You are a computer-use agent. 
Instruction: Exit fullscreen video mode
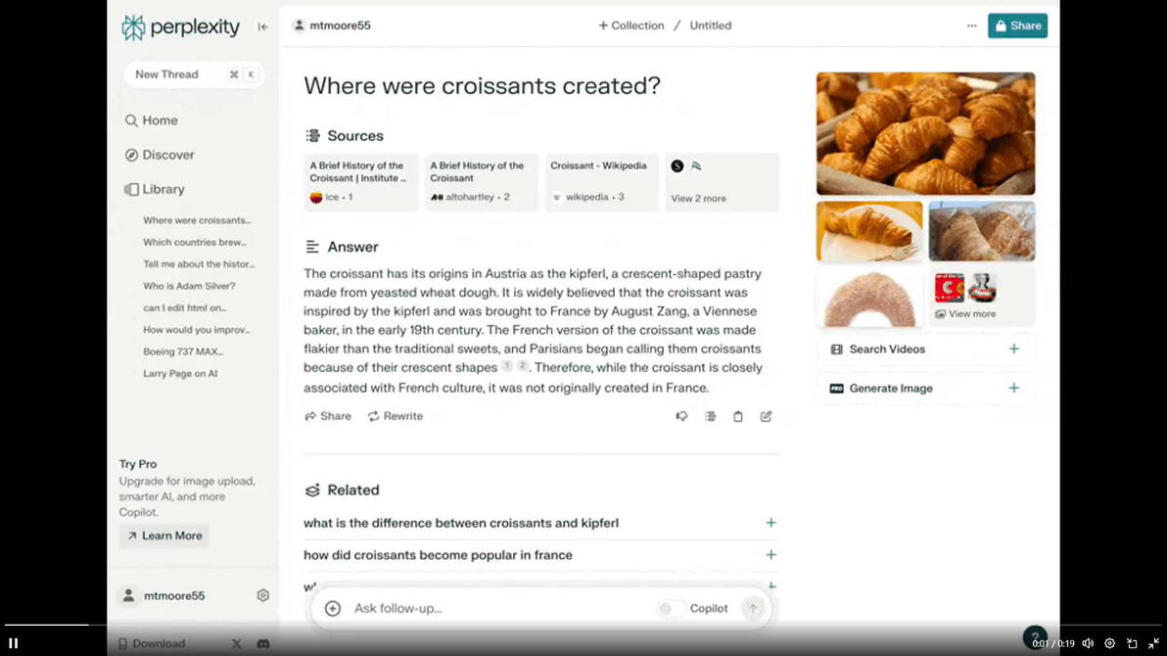coord(1153,643)
